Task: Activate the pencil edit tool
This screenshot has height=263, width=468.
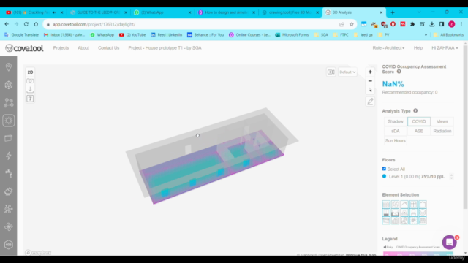Action: point(370,102)
